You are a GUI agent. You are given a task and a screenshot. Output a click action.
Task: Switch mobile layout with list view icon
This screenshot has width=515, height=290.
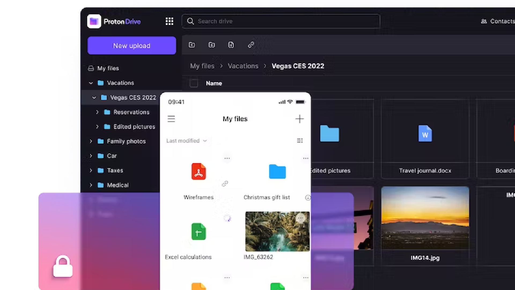[x=300, y=141]
